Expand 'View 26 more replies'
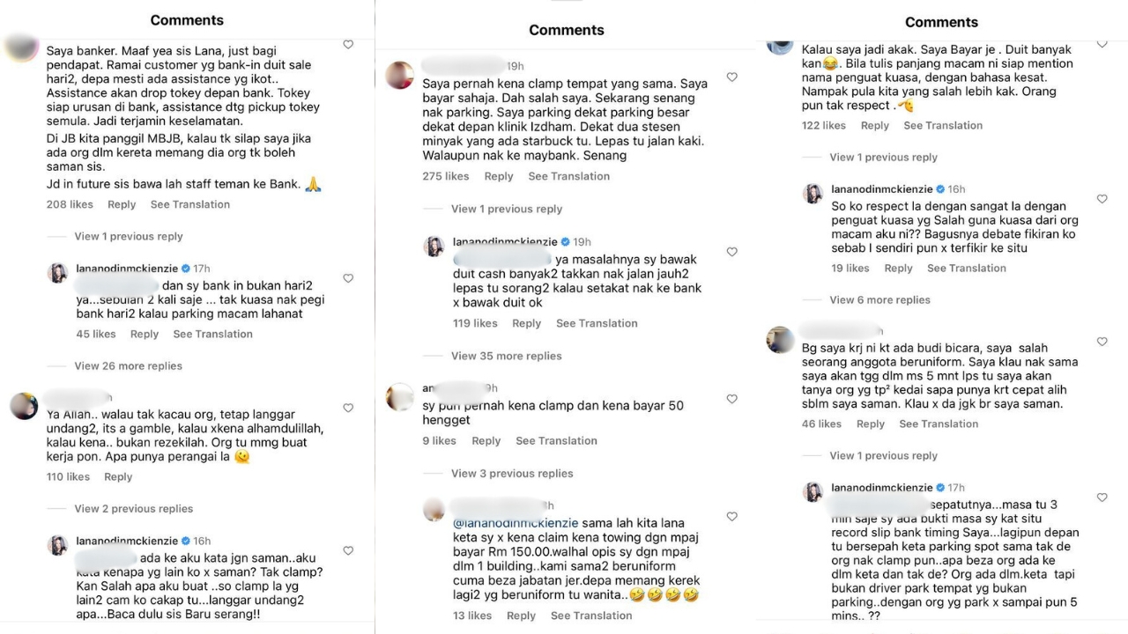Viewport: 1128px width, 634px height. 128,366
